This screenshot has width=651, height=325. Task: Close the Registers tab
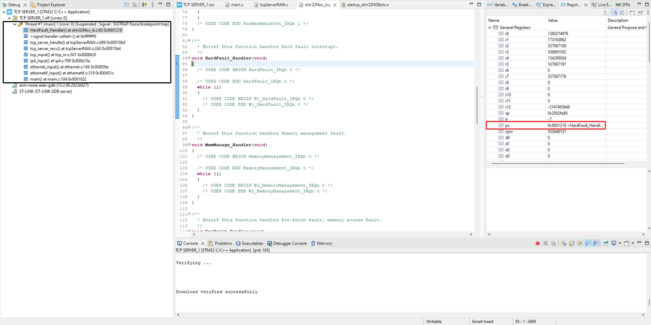(586, 5)
